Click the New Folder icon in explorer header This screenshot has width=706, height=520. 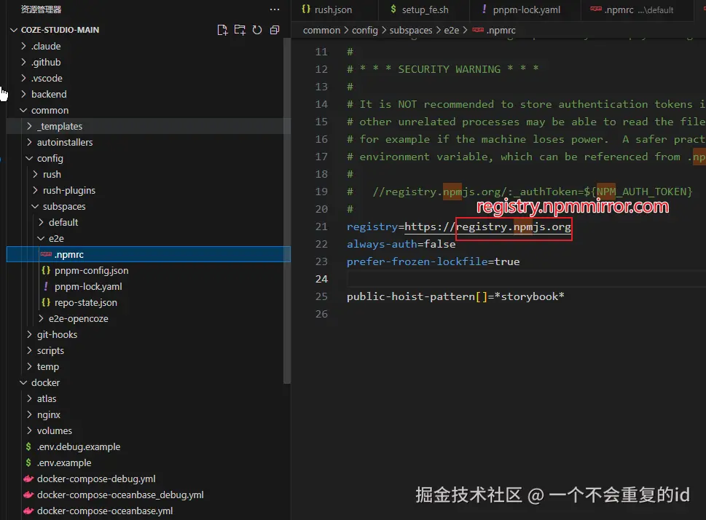click(x=240, y=30)
